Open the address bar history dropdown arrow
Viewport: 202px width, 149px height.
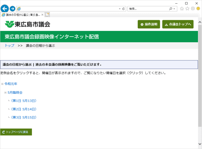click(x=120, y=9)
